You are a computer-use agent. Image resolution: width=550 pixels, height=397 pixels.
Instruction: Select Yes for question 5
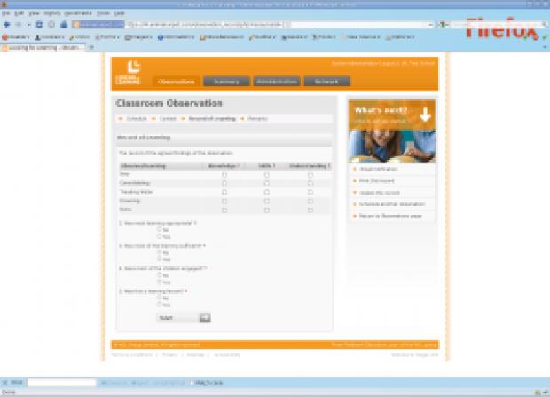[160, 305]
